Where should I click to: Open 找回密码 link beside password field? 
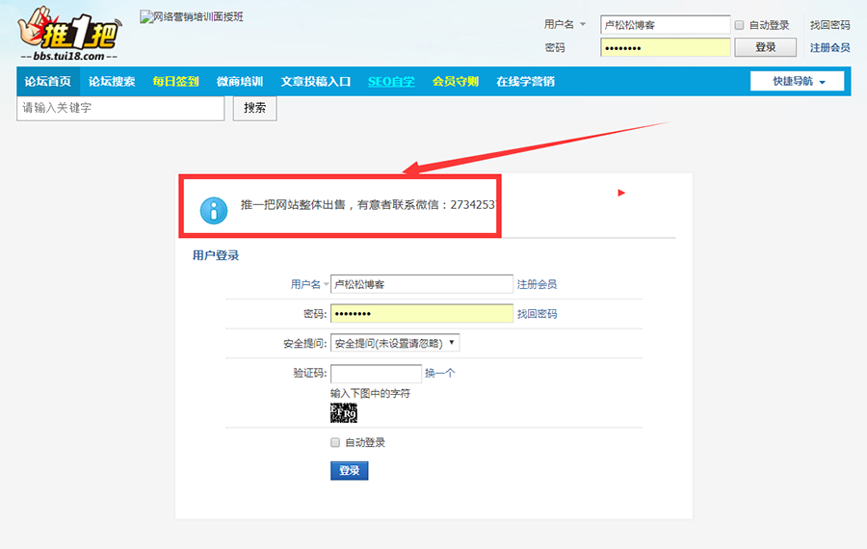[537, 314]
